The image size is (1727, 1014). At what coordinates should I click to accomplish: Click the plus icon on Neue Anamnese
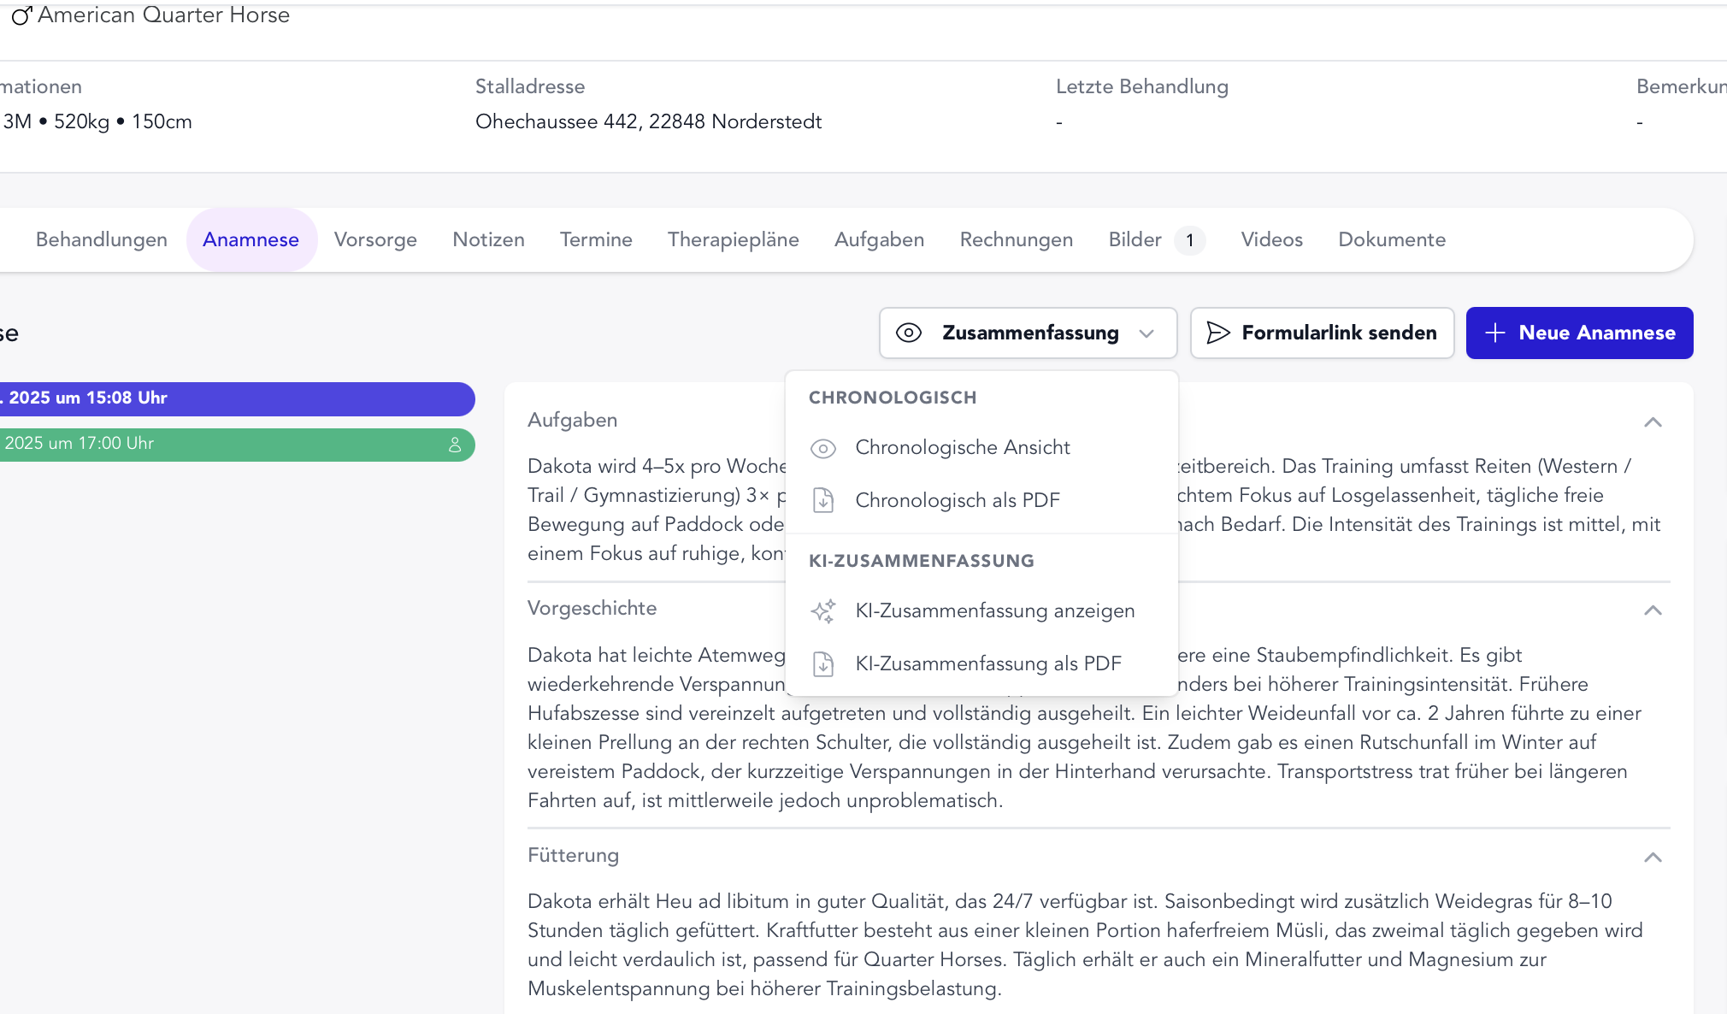click(x=1494, y=332)
